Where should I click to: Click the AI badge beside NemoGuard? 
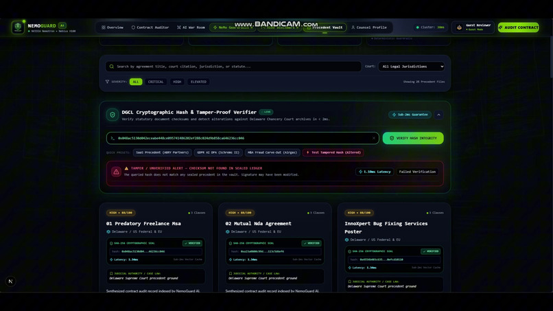click(62, 25)
